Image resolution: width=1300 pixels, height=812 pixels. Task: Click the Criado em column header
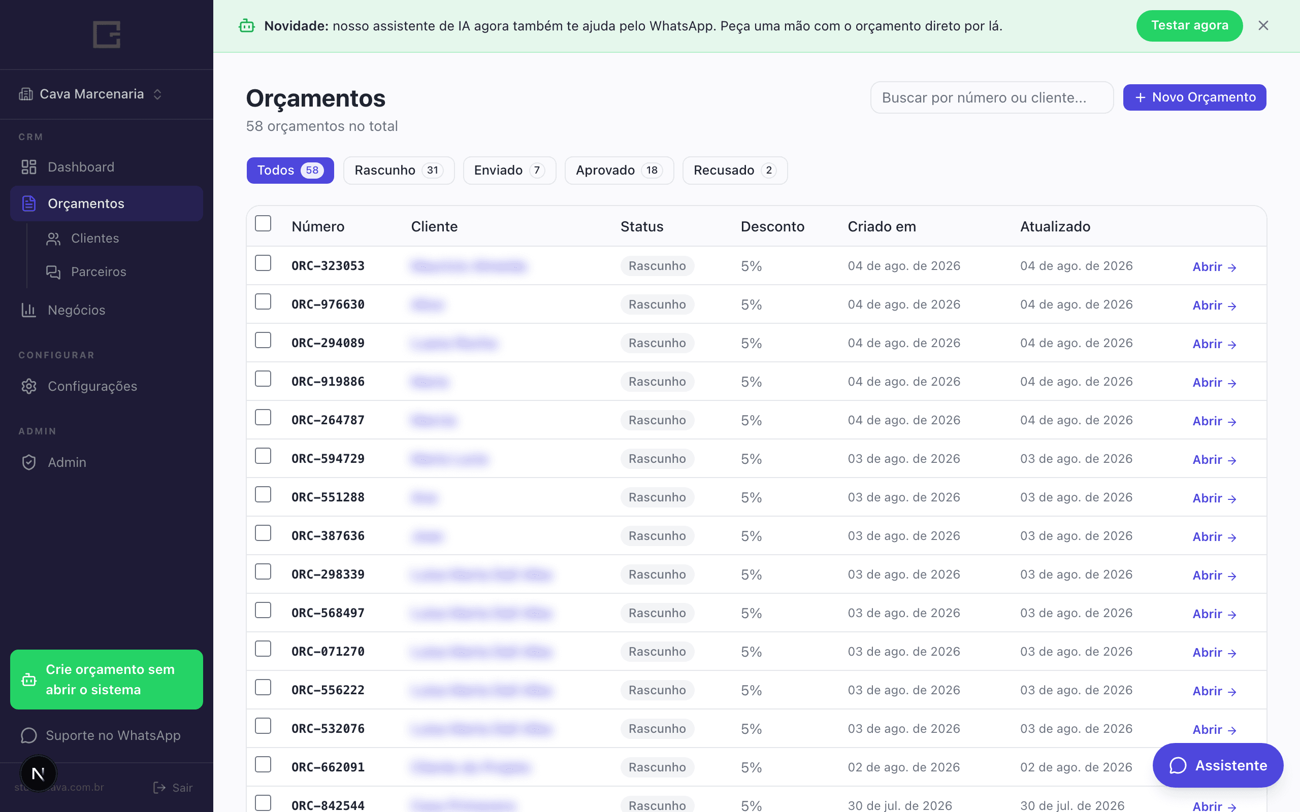tap(882, 227)
